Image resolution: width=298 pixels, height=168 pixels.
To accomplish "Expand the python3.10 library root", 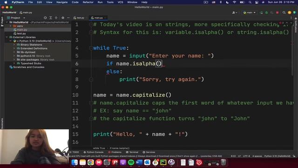I will [14, 56].
